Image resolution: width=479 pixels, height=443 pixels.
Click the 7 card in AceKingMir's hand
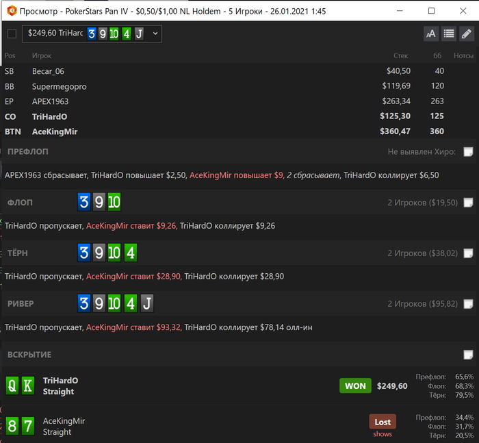(x=28, y=426)
